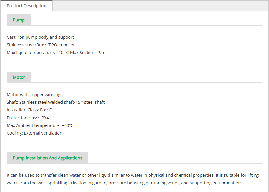The height and width of the screenshot is (192, 269).
Task: Click the 'Insulation Class: B or F' line
Action: (29, 110)
